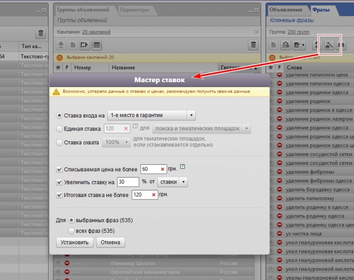Click the rightmost down-arrows icon in phrases toolbar
This screenshot has height=280, width=354.
341,45
